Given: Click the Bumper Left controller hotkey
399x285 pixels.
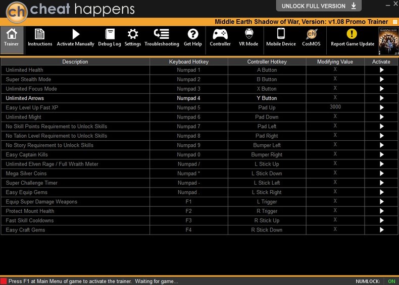Looking at the screenshot, I should click(x=267, y=145).
